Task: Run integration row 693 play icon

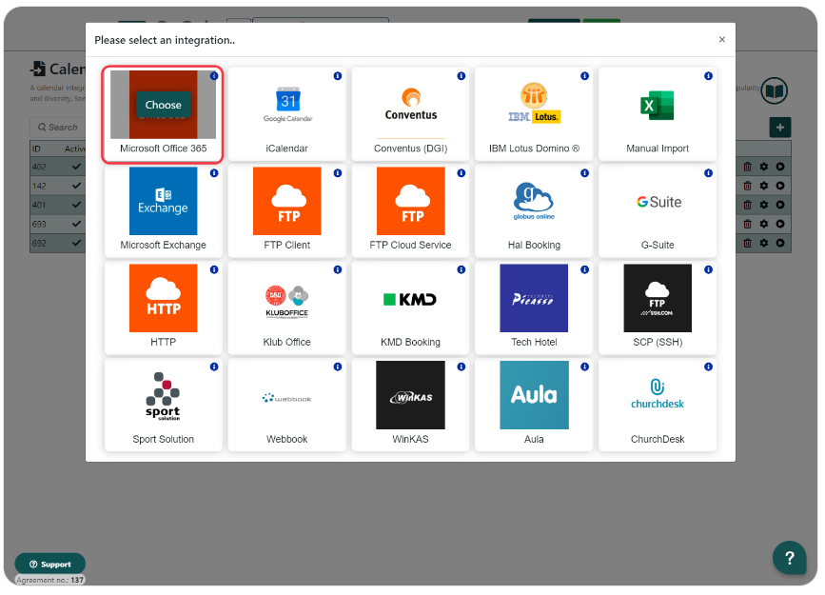Action: [779, 224]
